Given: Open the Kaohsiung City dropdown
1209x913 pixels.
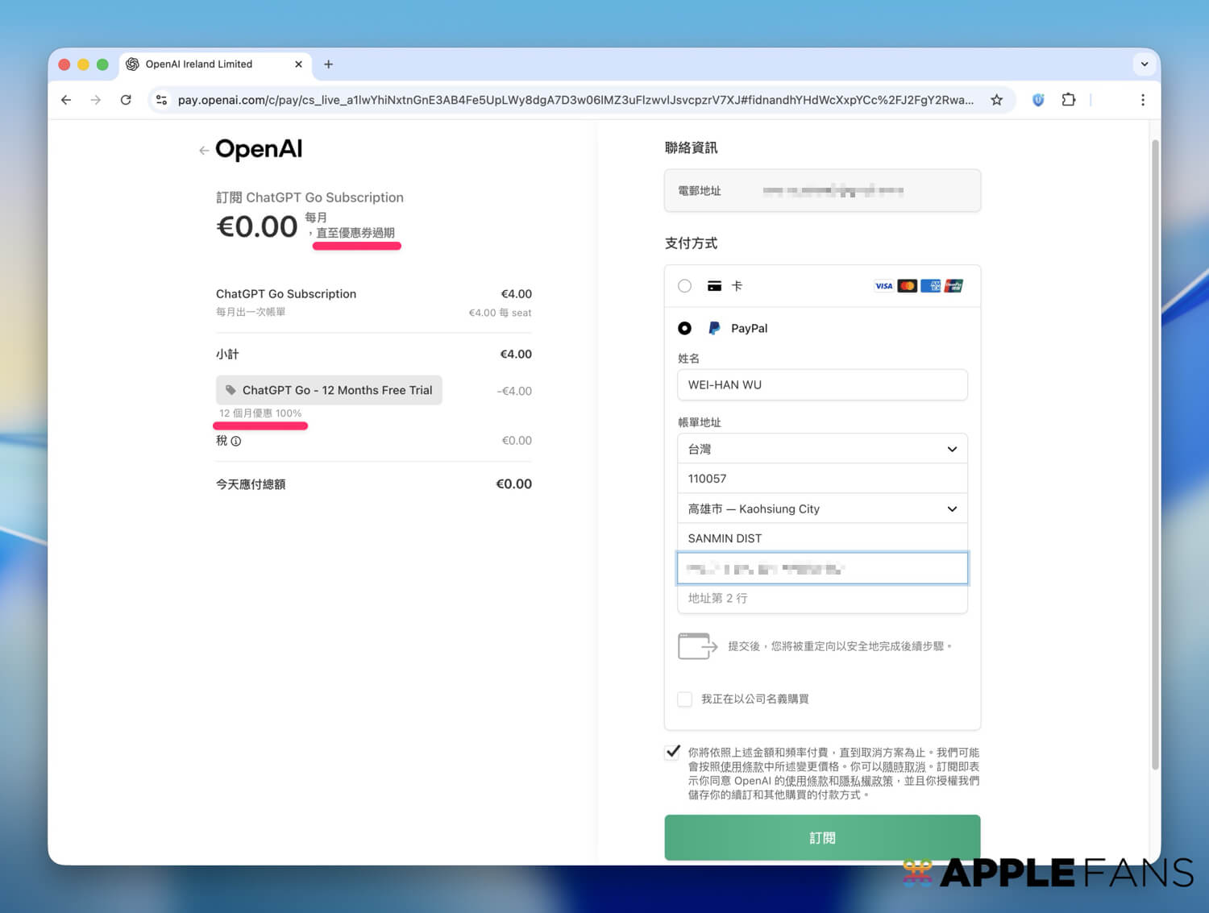Looking at the screenshot, I should click(821, 509).
